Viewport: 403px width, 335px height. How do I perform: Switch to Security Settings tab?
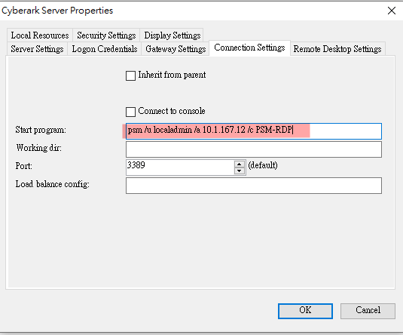click(106, 35)
